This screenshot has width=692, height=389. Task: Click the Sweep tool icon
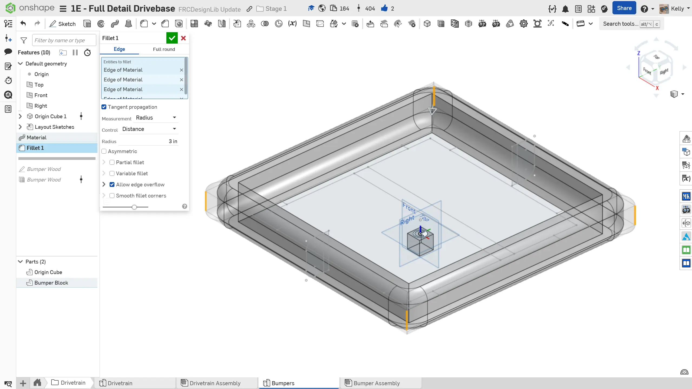point(115,24)
